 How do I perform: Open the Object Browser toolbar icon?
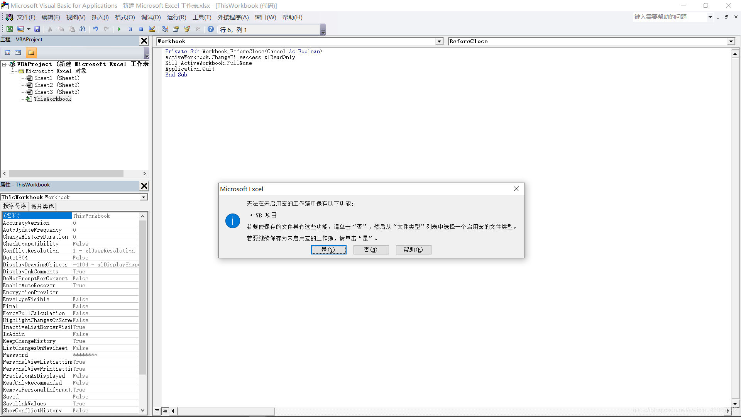pyautogui.click(x=187, y=29)
